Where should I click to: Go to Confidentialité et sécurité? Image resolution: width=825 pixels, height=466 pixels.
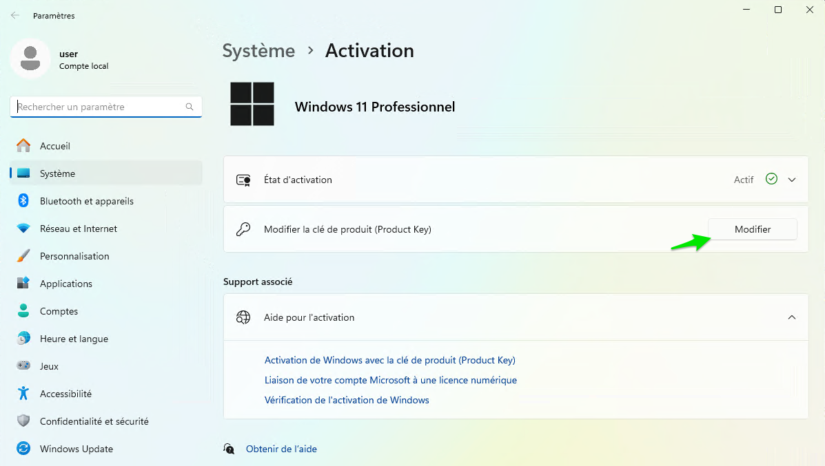coord(105,421)
